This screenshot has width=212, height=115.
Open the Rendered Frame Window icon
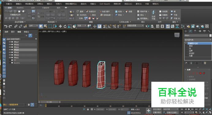coord(193,26)
